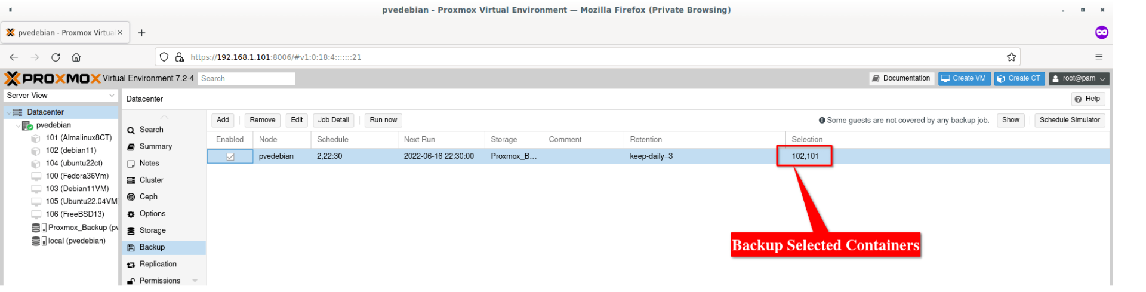This screenshot has height=292, width=1146.
Task: Click the Proxmox search input field
Action: tap(247, 79)
